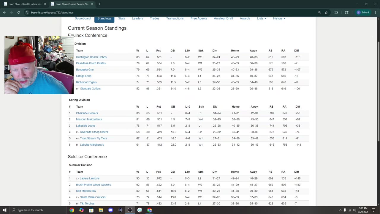
Task: Open the Transactions nav tab
Action: click(x=175, y=18)
